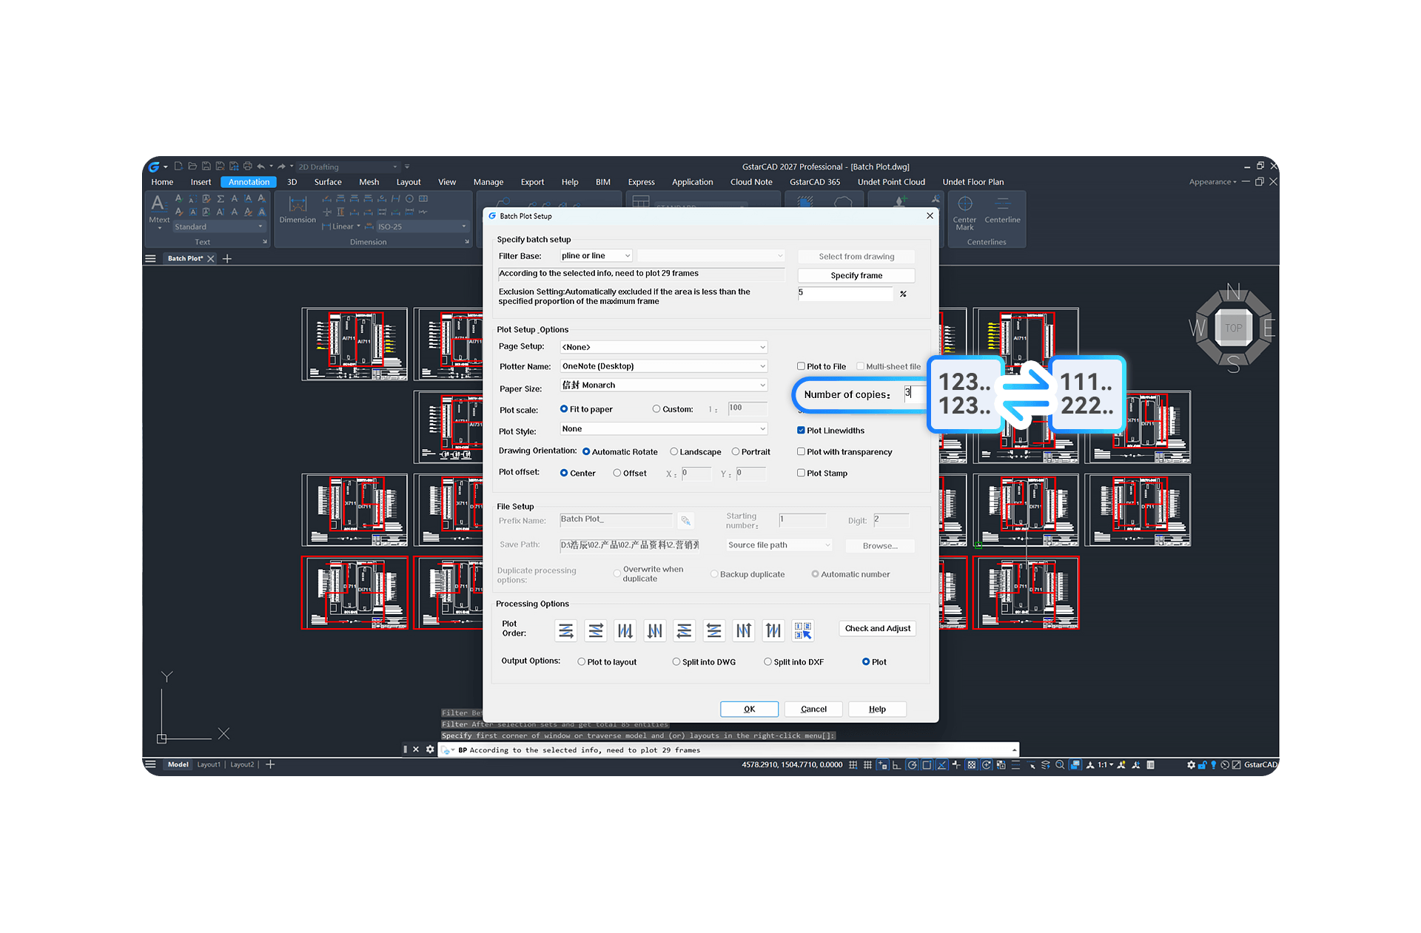Select Portrait drawing orientation

tap(736, 451)
